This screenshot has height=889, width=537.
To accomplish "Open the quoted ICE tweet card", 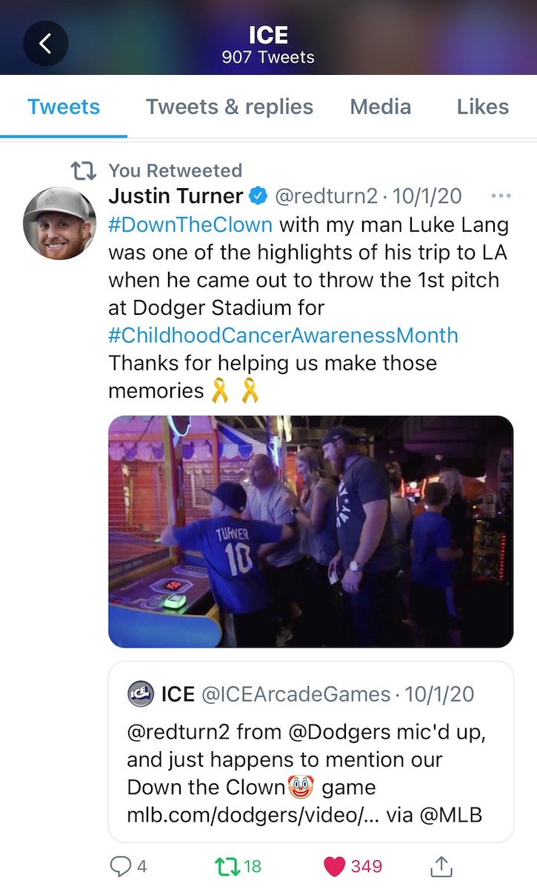I will pos(311,751).
